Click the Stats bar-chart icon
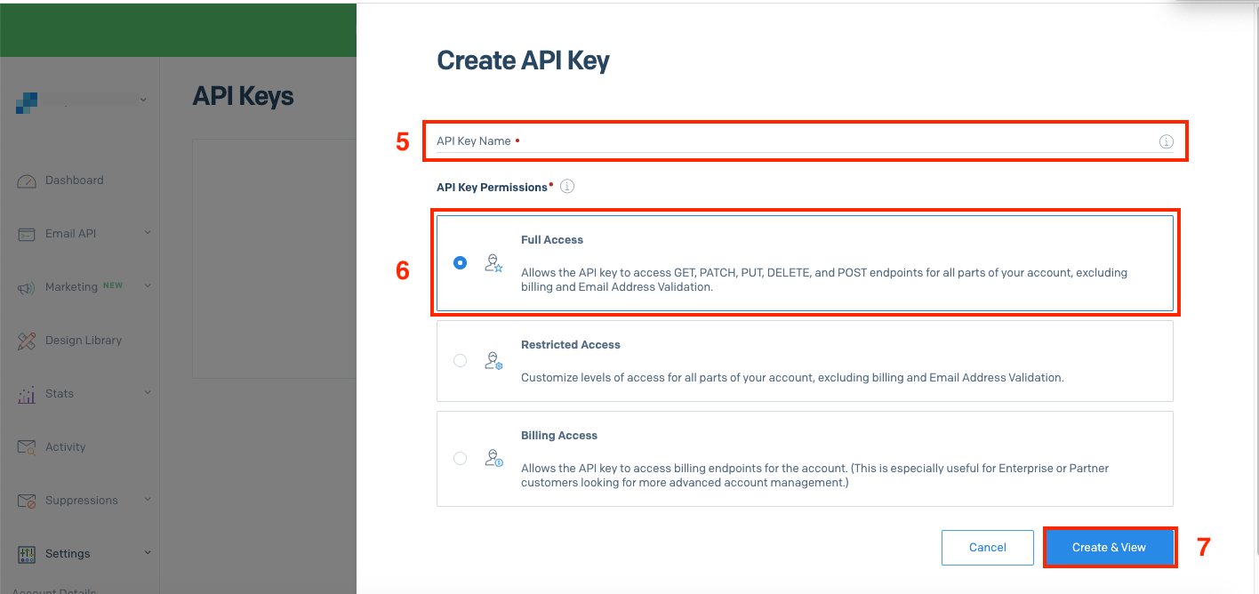 coord(27,393)
